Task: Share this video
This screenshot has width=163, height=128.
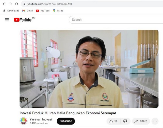Action: 141,121
